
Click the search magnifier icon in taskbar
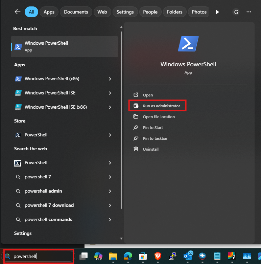(x=7, y=256)
